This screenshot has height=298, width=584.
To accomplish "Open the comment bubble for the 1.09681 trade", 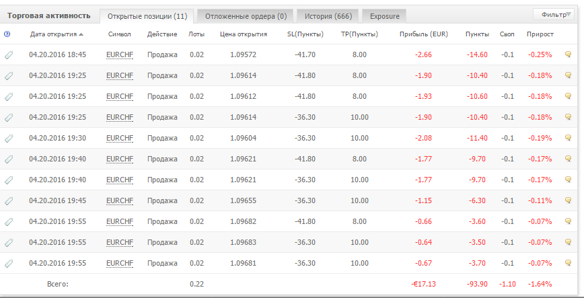I will 568,263.
